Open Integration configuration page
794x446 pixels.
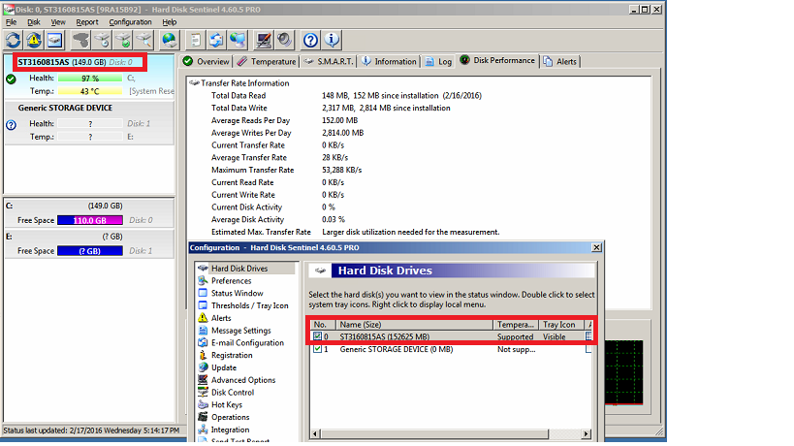coord(230,430)
